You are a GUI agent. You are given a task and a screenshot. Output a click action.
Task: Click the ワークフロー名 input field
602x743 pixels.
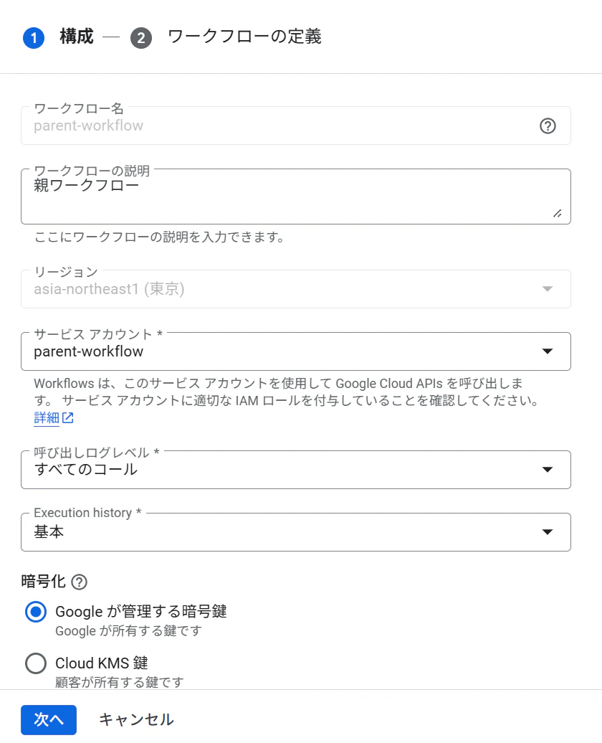pyautogui.click(x=295, y=126)
